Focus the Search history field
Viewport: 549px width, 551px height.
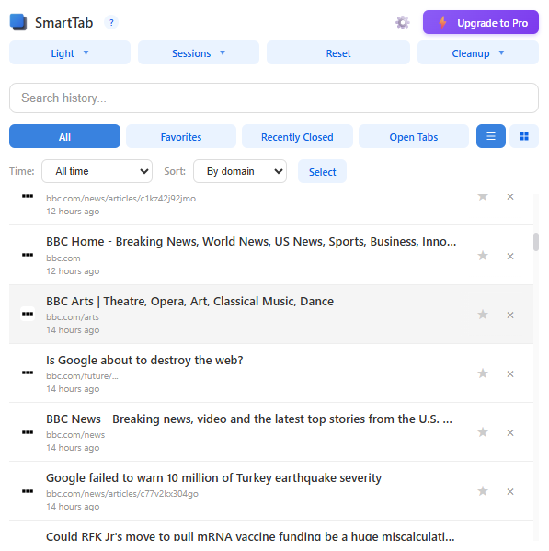pos(274,98)
